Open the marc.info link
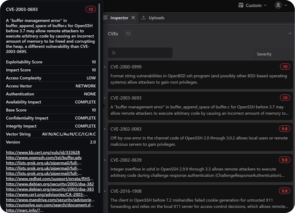The image size is (295, 213). [x=25, y=210]
